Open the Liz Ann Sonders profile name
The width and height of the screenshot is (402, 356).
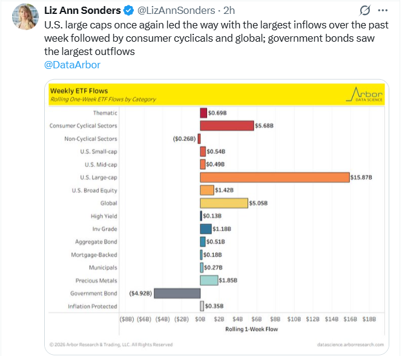coord(83,10)
